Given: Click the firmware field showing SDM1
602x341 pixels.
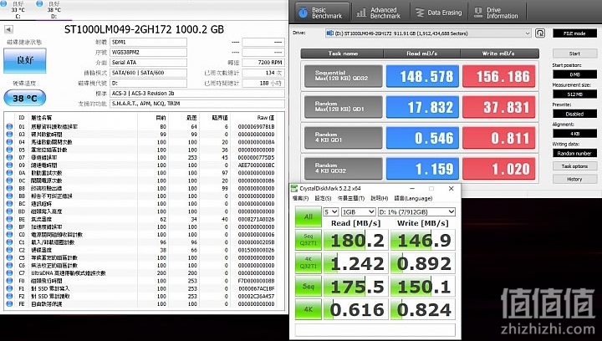Looking at the screenshot, I should tap(149, 42).
